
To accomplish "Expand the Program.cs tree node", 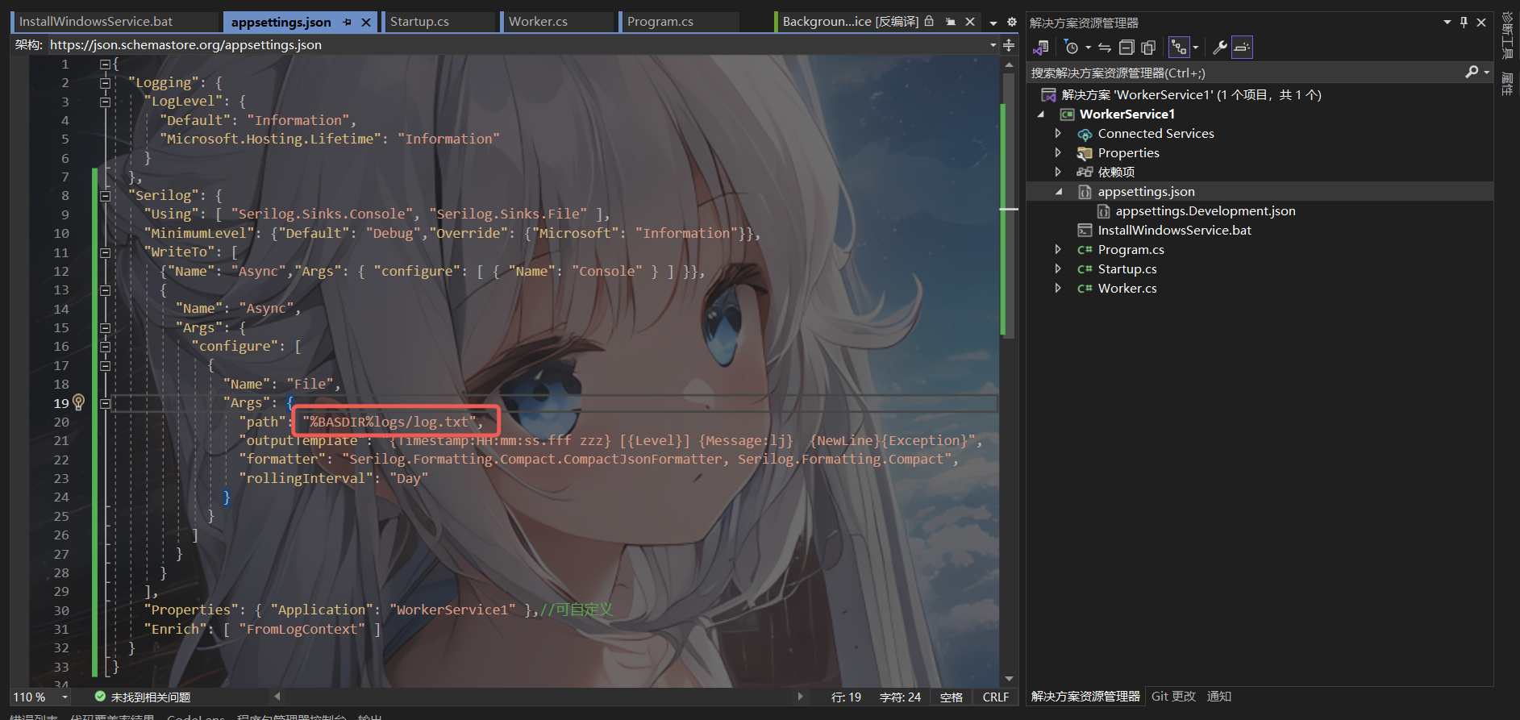I will tap(1058, 249).
